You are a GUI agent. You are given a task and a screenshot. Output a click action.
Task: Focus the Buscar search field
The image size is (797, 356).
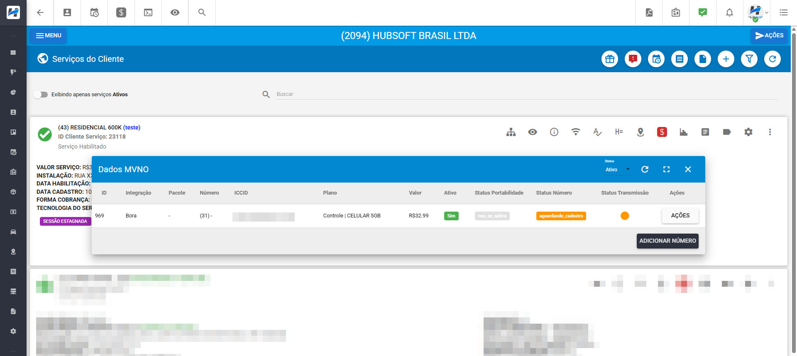526,94
